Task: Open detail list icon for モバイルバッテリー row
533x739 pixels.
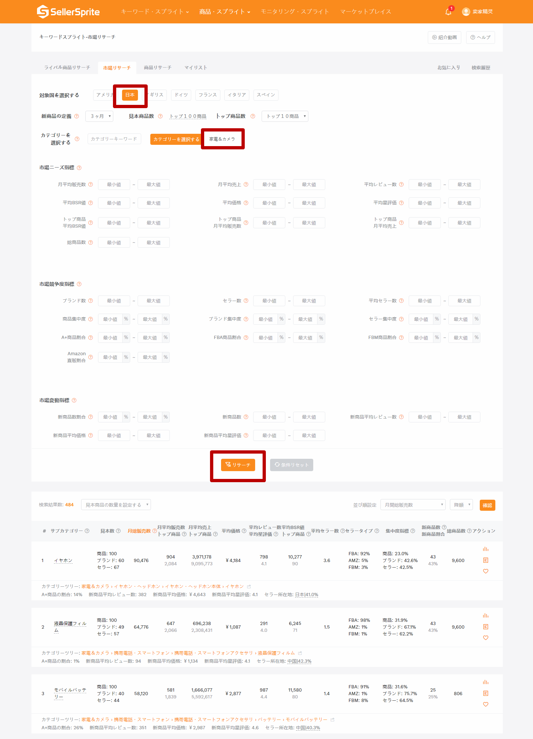Action: click(x=485, y=693)
